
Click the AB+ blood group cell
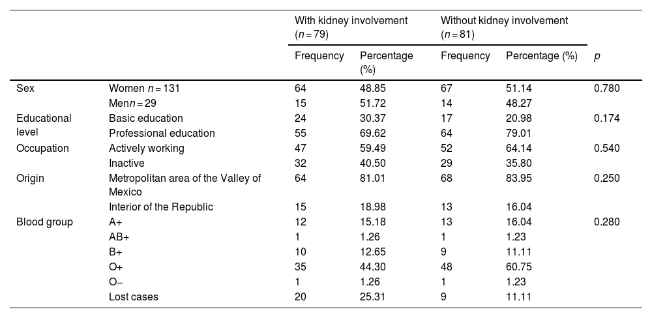click(x=119, y=237)
